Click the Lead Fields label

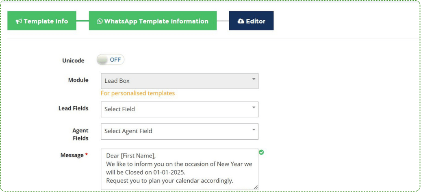(74, 108)
